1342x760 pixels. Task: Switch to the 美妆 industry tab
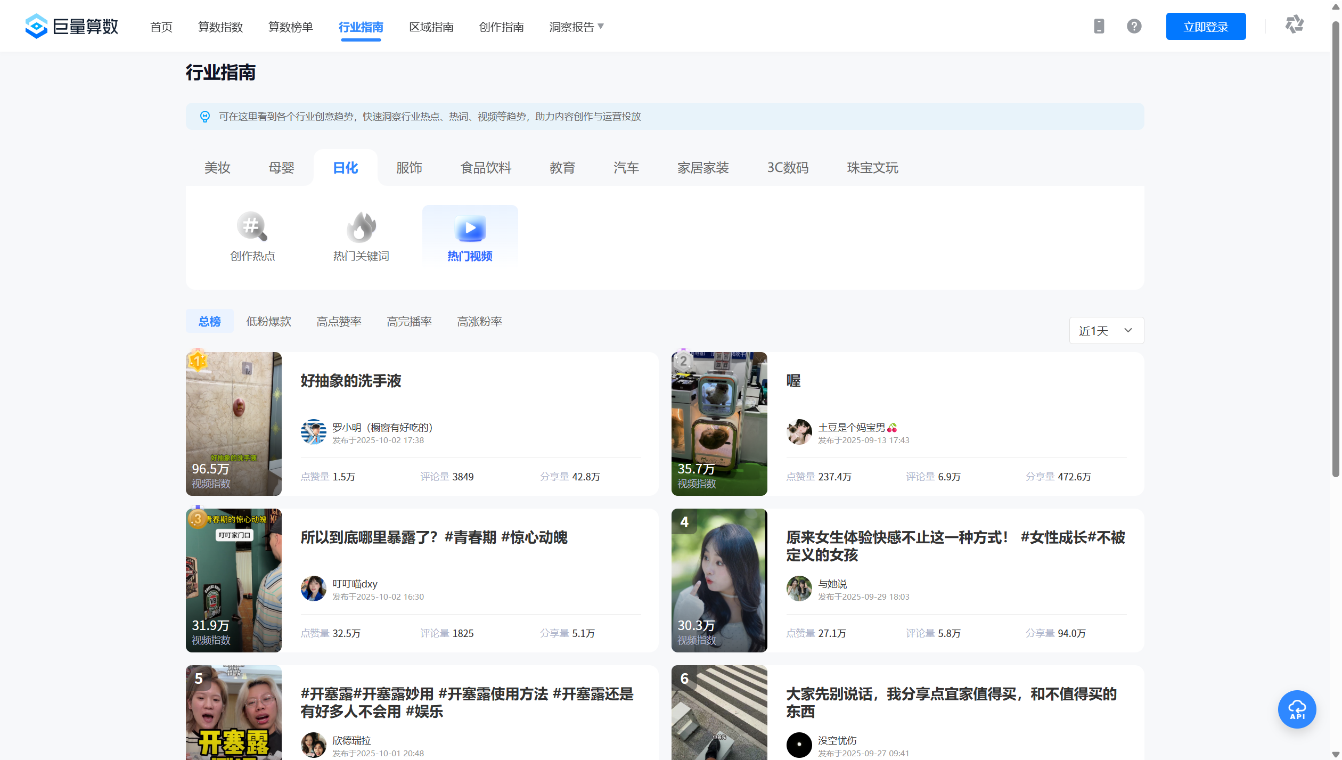(x=217, y=168)
